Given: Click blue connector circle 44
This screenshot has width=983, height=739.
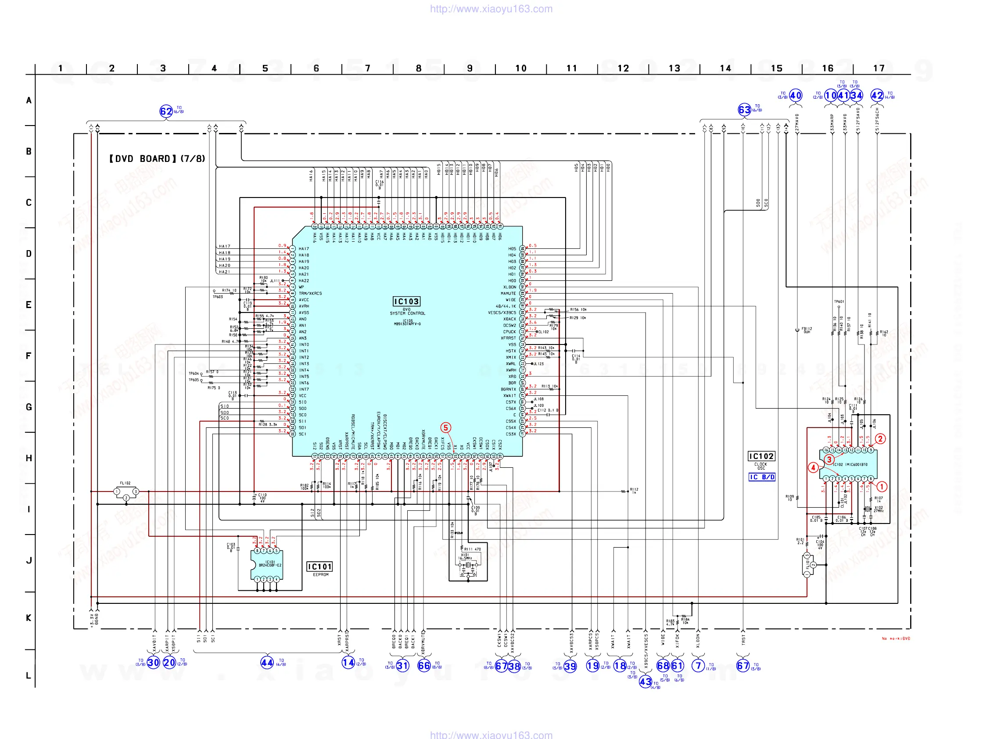Looking at the screenshot, I should coord(267,663).
